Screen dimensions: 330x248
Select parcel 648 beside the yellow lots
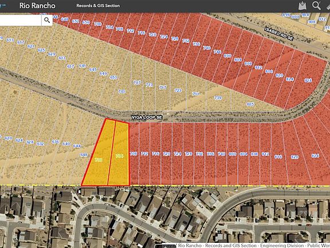point(84,155)
